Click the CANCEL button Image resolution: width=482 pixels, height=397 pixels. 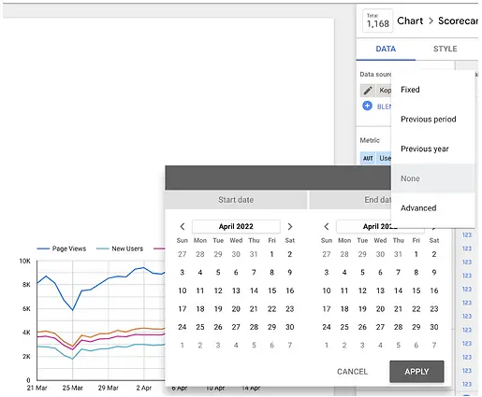353,372
